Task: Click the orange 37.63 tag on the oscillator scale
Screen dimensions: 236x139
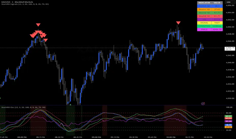Action: click(228, 127)
